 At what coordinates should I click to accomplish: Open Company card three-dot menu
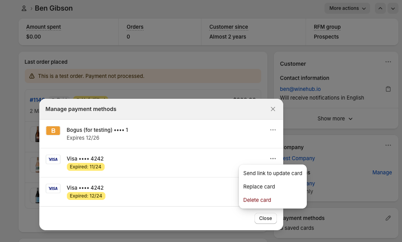tap(388, 145)
